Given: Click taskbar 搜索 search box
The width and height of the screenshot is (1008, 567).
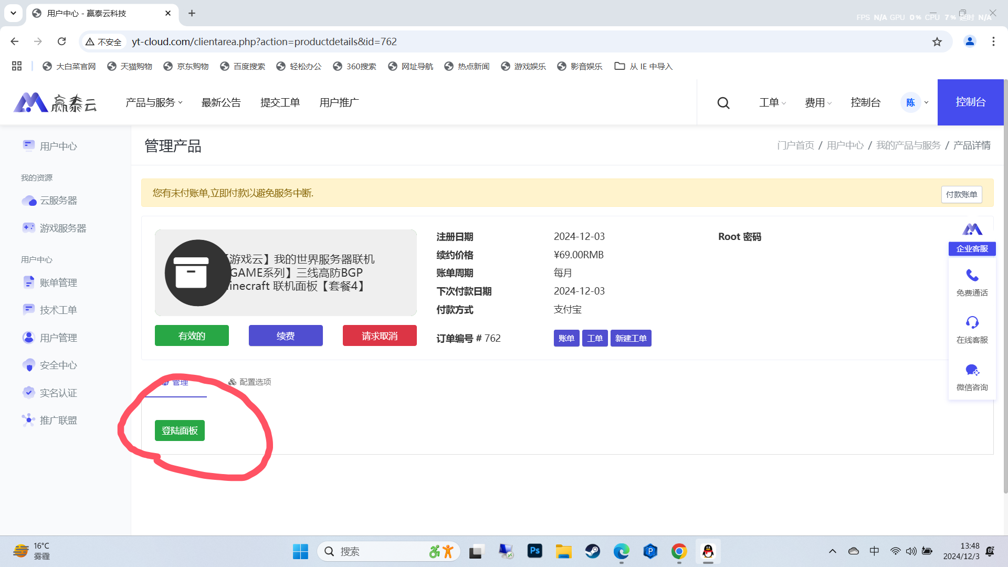Looking at the screenshot, I should [389, 551].
